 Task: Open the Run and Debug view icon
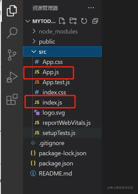coord(12,77)
